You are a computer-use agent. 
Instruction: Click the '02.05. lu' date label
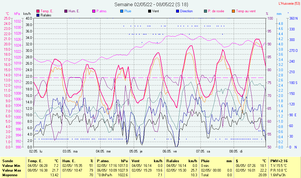coord(36,151)
